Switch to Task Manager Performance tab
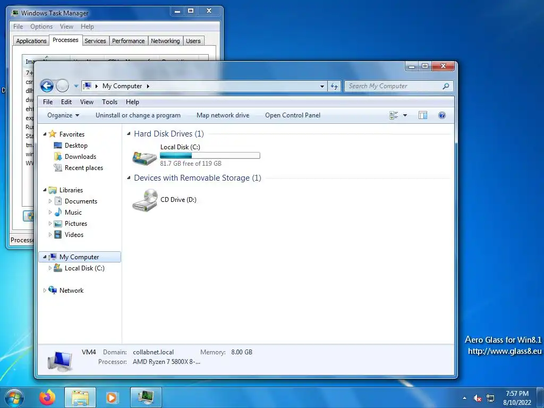The height and width of the screenshot is (408, 544). point(129,41)
